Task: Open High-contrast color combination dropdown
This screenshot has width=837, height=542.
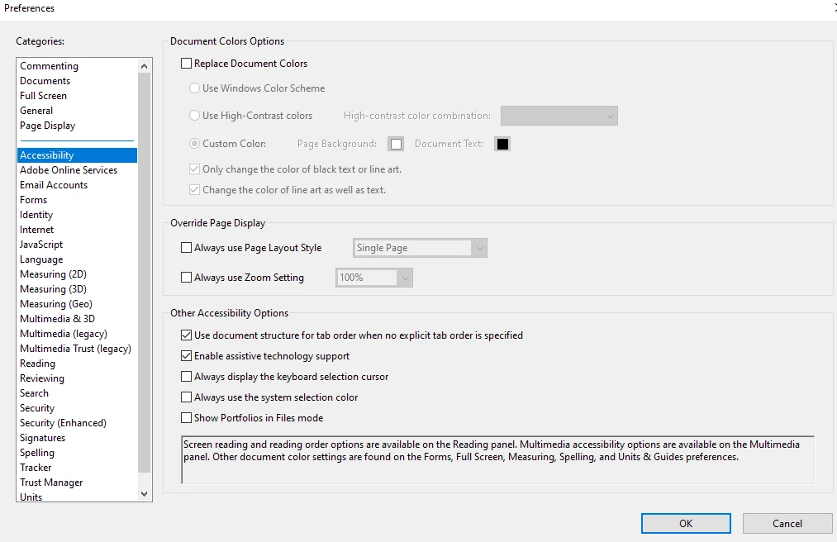Action: coord(559,116)
